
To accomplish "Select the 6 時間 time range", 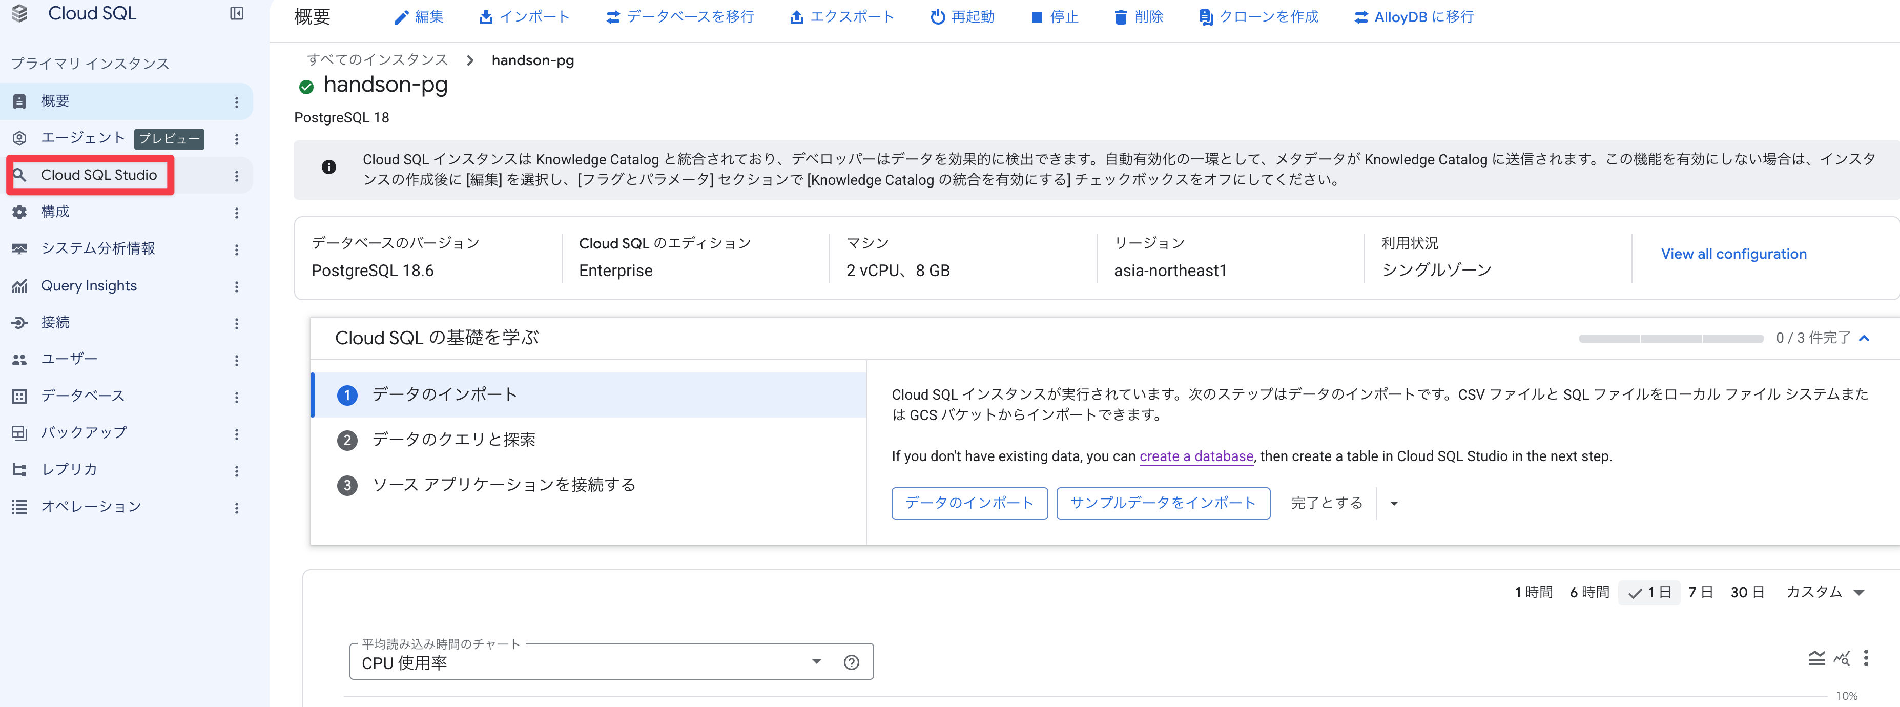I will click(x=1589, y=592).
